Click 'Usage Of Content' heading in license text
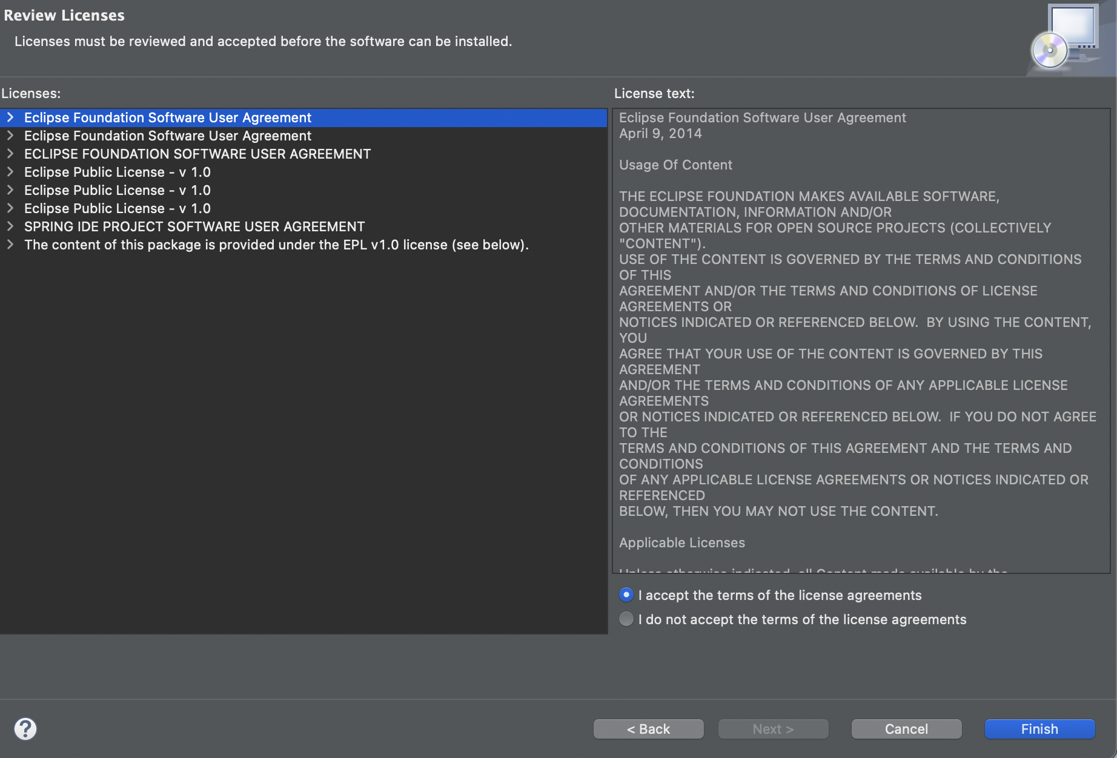 [675, 165]
